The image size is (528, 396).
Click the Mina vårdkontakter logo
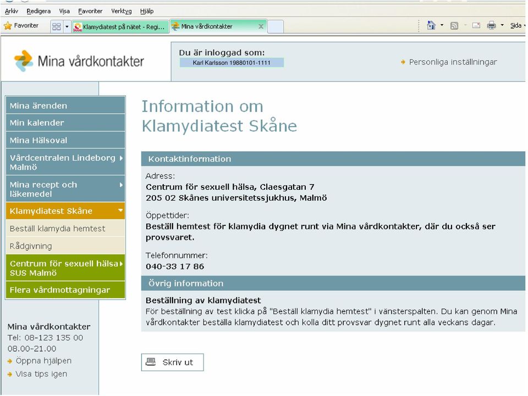tap(79, 61)
